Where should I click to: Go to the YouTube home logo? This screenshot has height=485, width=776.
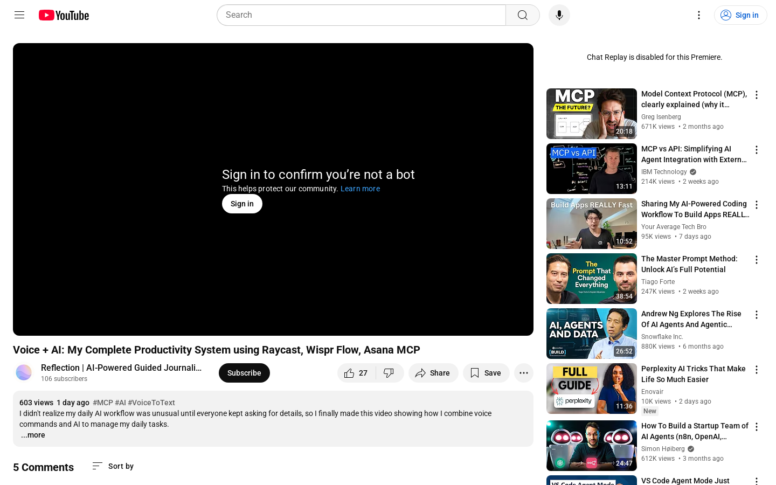64,15
